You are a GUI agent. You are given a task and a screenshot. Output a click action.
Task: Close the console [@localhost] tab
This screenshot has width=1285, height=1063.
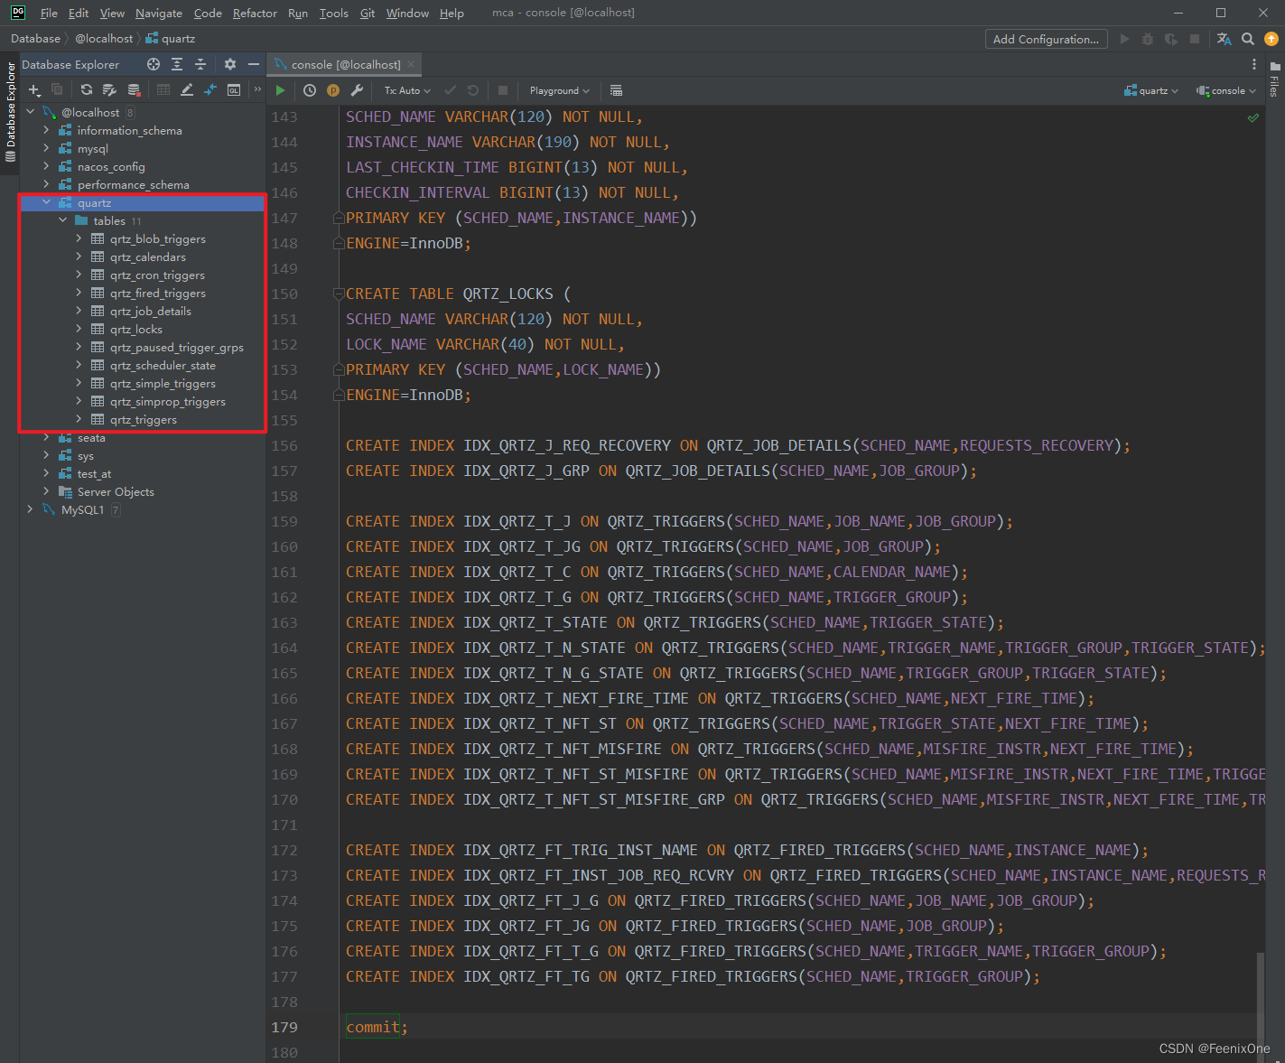pos(411,64)
